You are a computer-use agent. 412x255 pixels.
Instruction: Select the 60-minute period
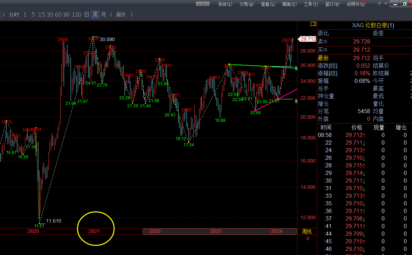58,14
